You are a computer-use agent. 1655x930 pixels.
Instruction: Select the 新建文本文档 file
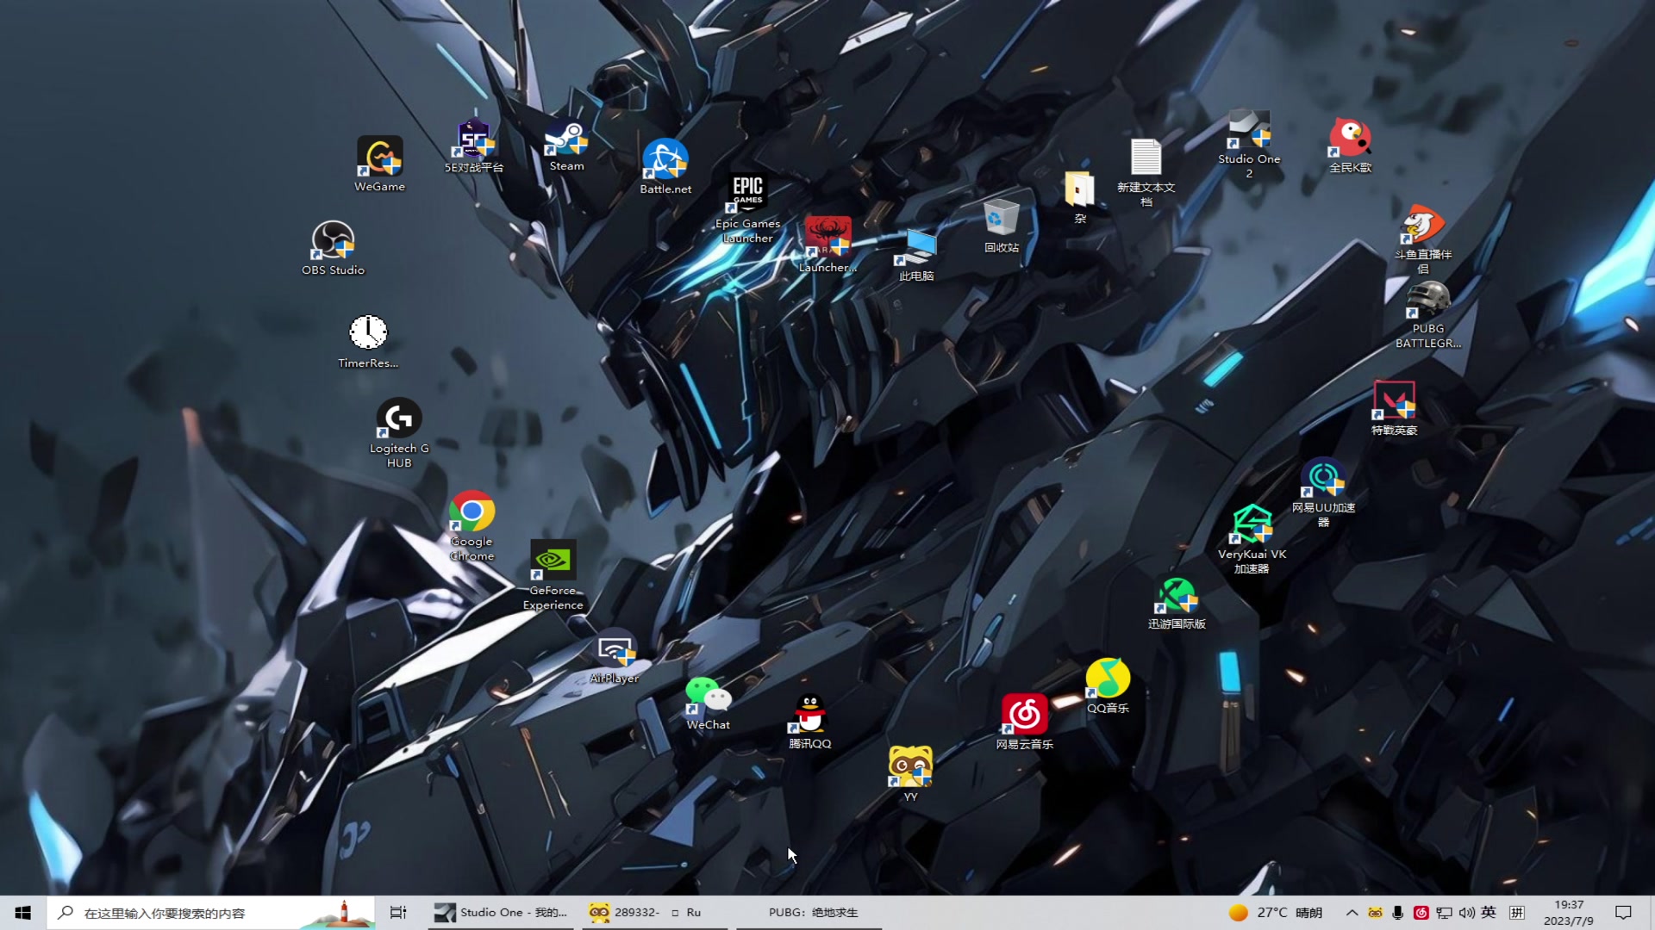tap(1146, 172)
